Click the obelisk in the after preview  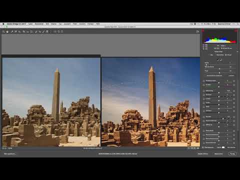pyautogui.click(x=152, y=96)
